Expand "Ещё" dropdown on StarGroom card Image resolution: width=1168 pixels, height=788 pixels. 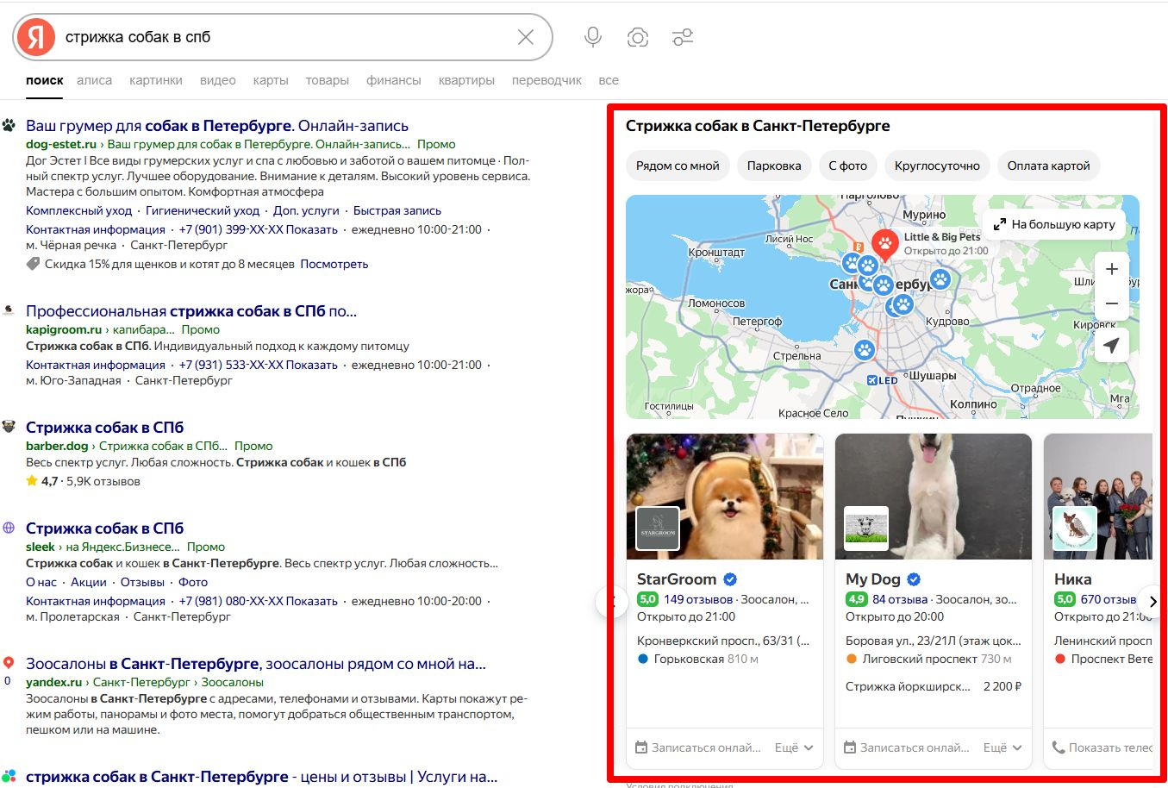794,747
